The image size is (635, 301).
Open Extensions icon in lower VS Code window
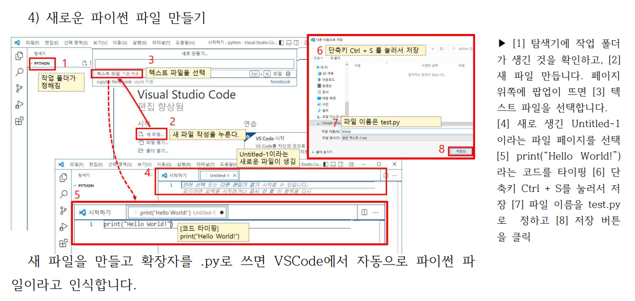(63, 243)
